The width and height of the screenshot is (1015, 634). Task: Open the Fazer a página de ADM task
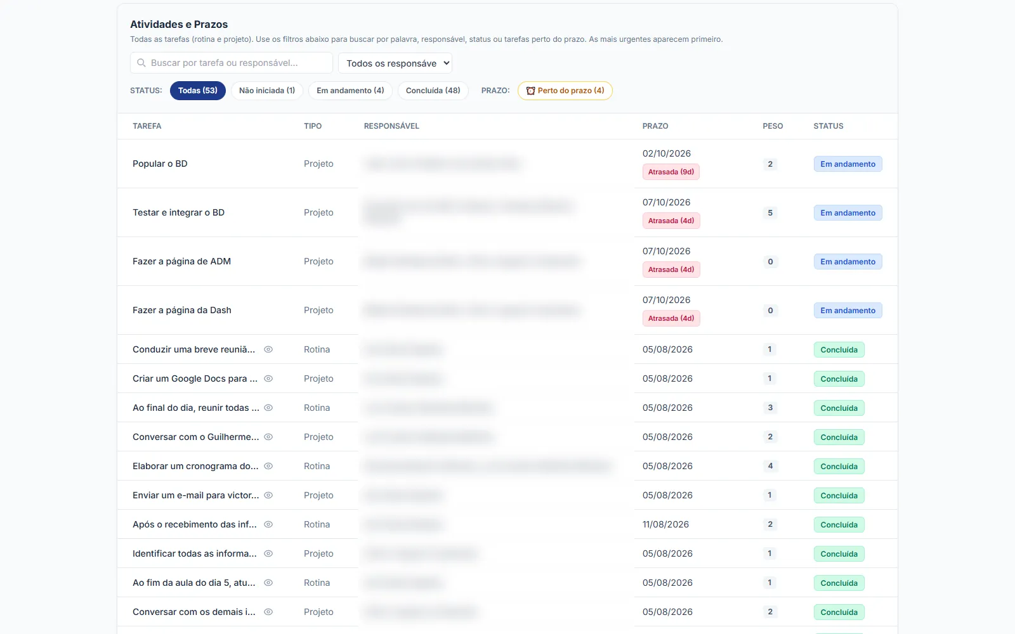coord(181,261)
